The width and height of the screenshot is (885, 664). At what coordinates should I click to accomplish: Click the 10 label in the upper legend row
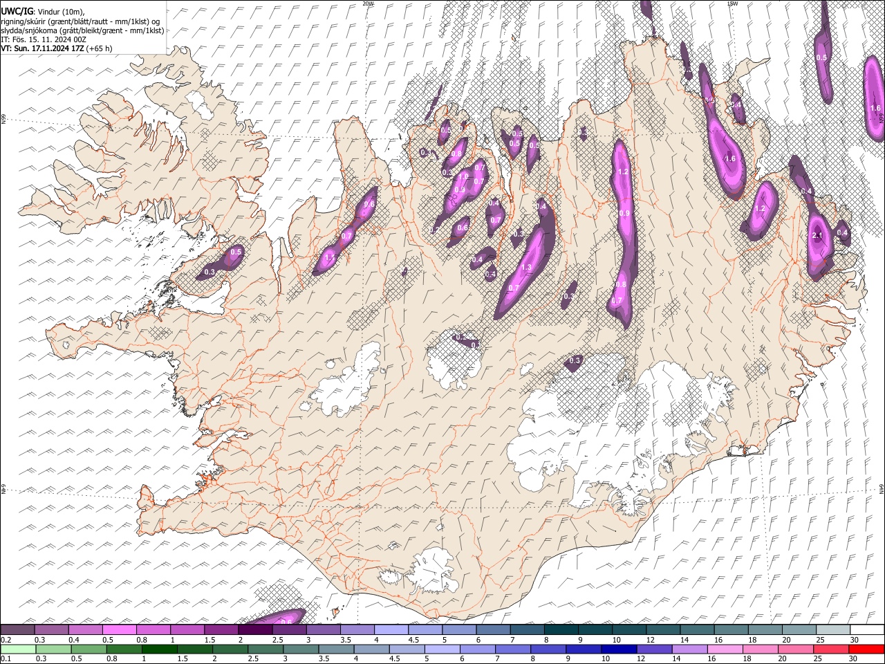pos(616,640)
